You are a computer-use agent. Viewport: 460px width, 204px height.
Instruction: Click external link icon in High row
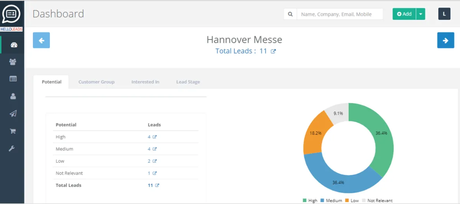click(155, 137)
